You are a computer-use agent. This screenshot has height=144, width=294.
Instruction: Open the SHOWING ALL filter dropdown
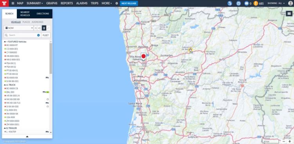coord(276,4)
